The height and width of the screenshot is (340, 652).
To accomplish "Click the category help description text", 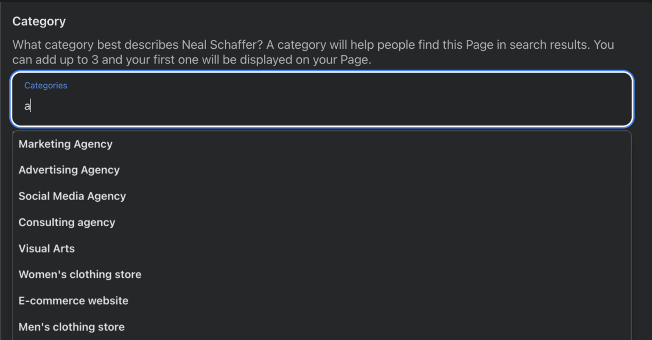I will coord(217,52).
